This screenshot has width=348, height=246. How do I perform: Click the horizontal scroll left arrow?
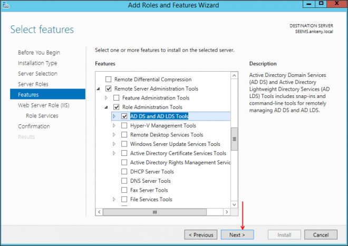pyautogui.click(x=99, y=212)
